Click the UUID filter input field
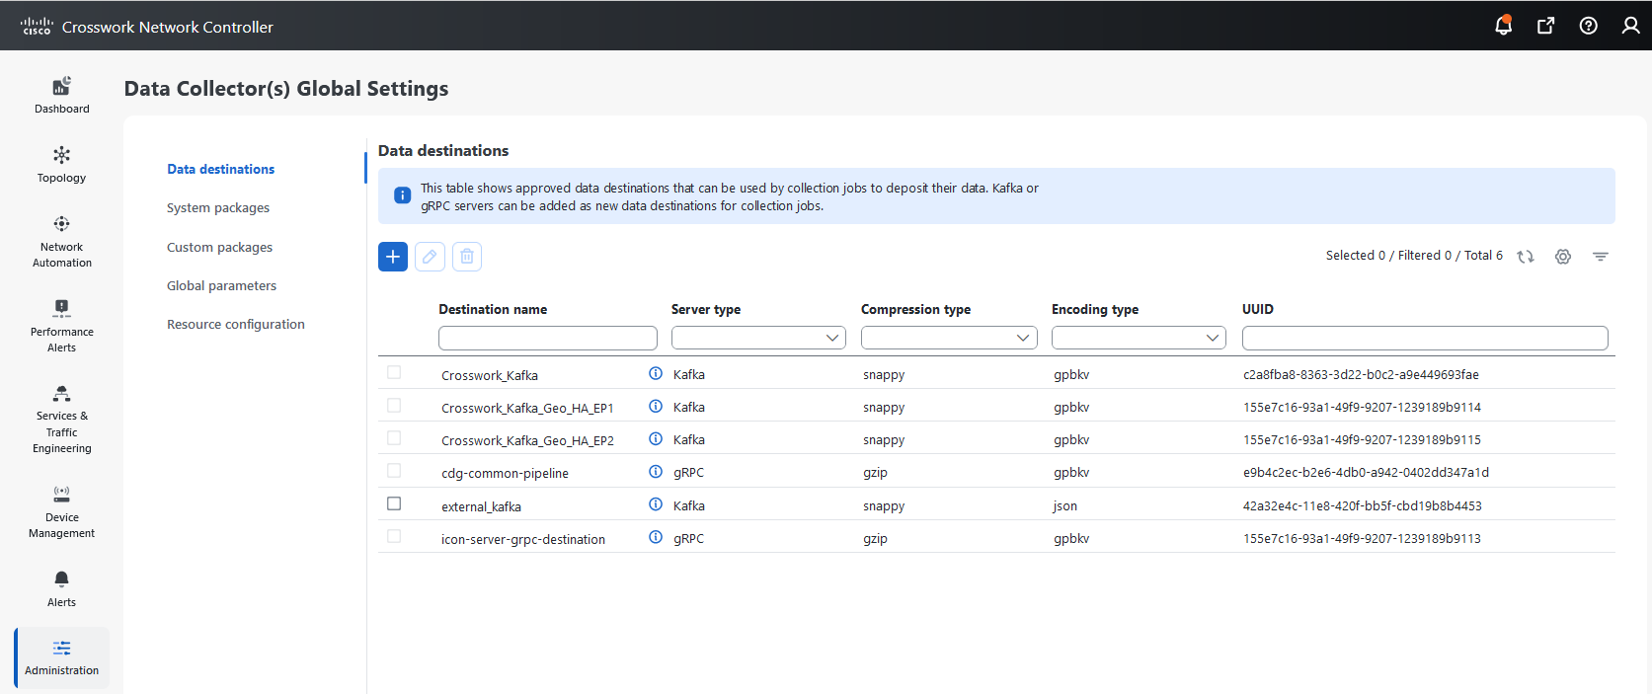This screenshot has height=694, width=1652. [1425, 338]
